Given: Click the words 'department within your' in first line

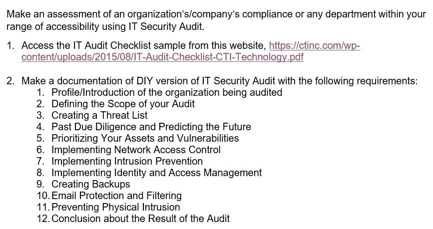Looking at the screenshot, I should (x=376, y=14).
